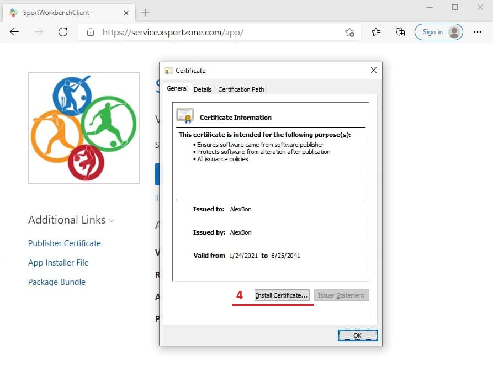Open the Package Bundle link

tap(57, 282)
